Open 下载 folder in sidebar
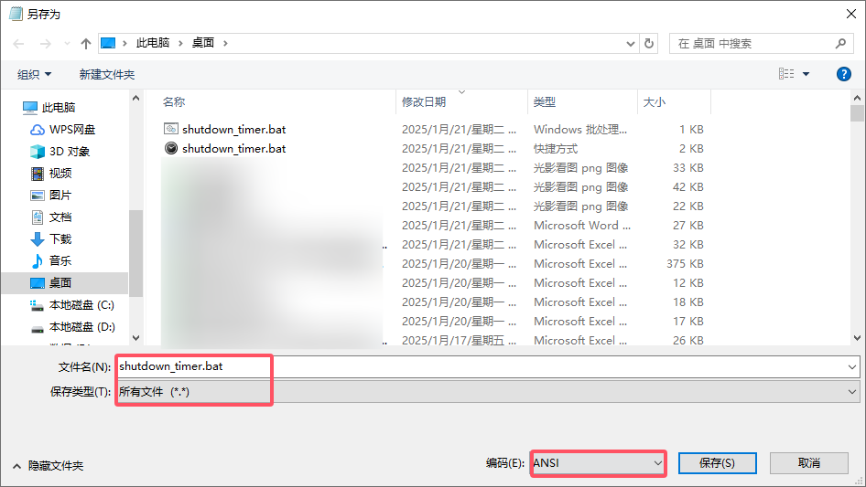The image size is (866, 487). (60, 238)
